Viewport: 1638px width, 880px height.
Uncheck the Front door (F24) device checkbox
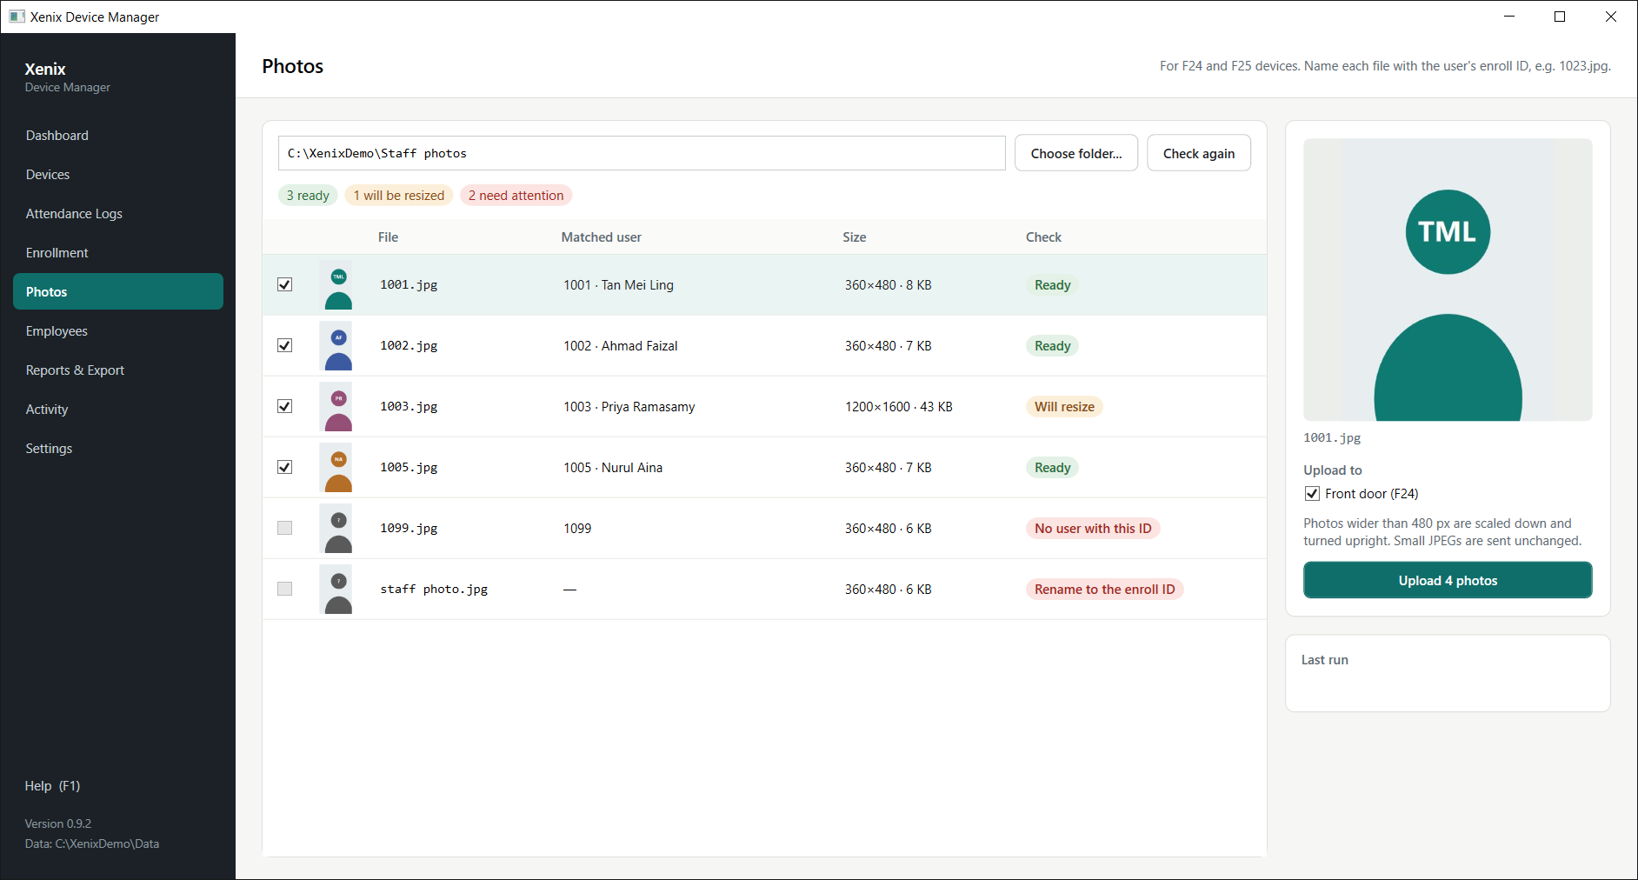[x=1312, y=494]
